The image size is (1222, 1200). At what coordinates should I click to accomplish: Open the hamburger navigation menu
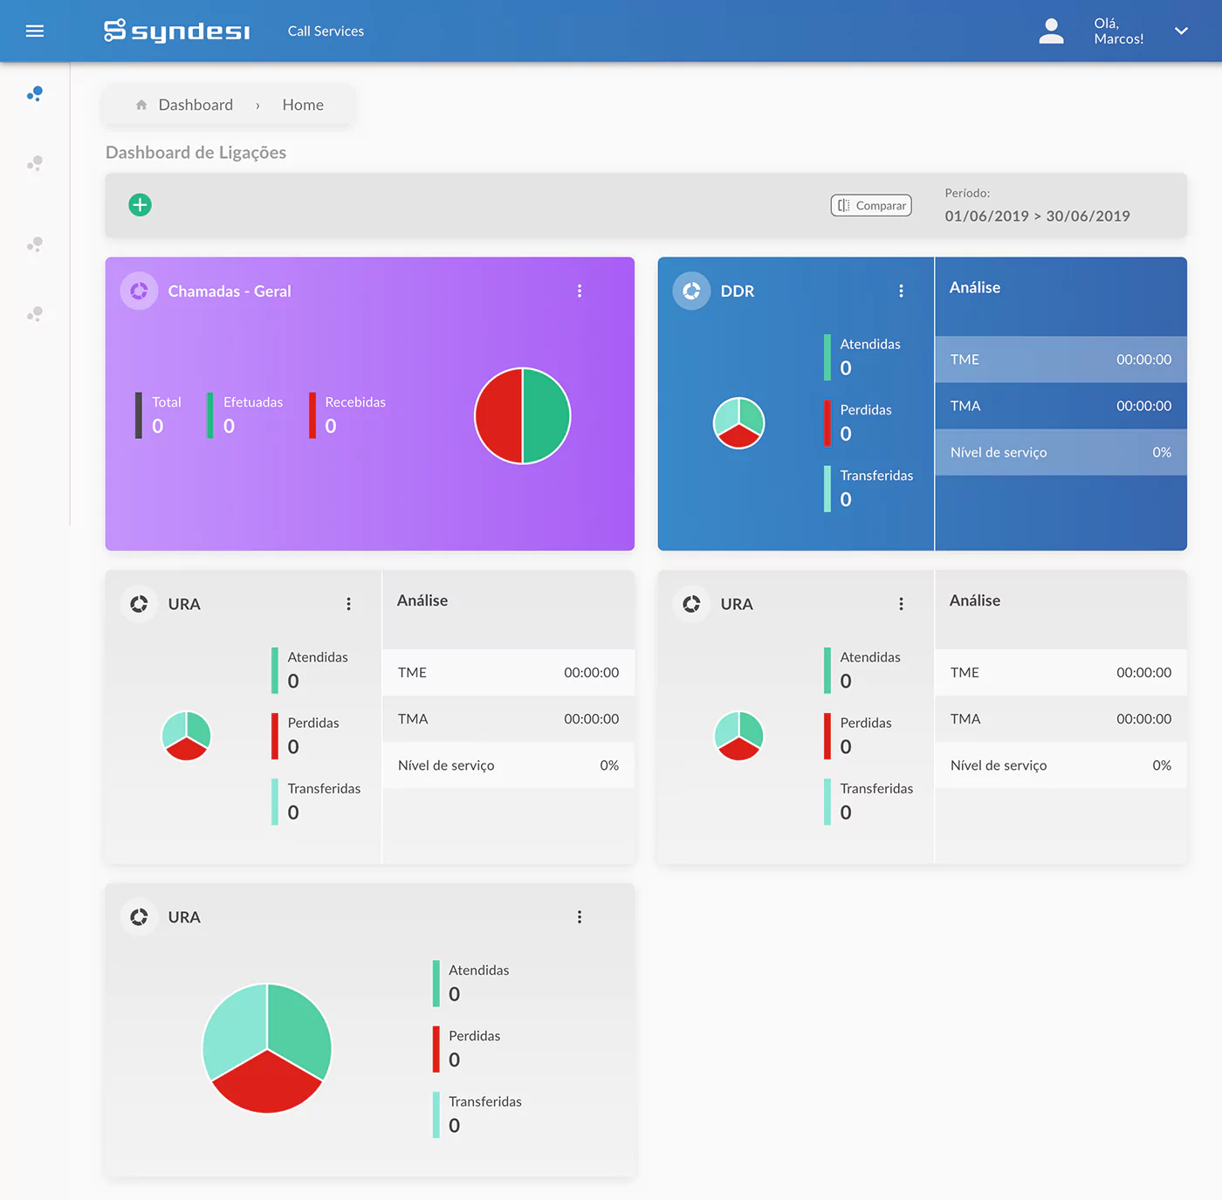click(x=35, y=31)
